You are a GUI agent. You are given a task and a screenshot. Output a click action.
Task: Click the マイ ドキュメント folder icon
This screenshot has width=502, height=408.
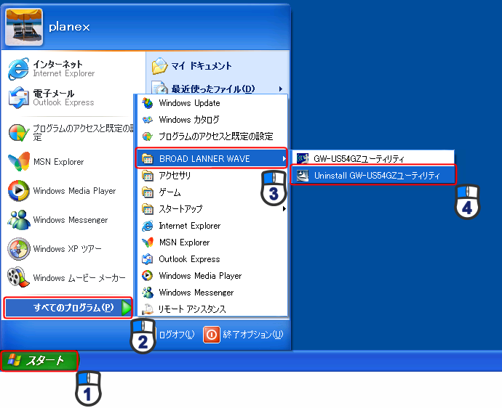159,66
